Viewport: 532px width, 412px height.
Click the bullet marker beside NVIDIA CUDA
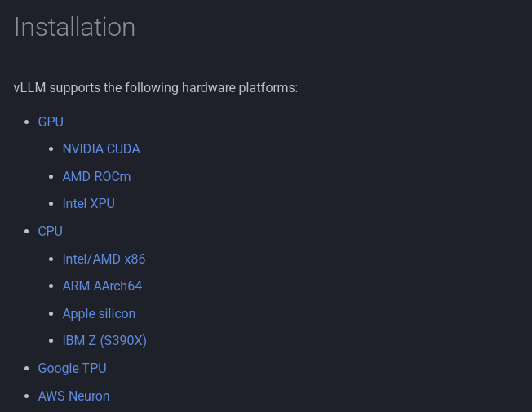click(51, 149)
